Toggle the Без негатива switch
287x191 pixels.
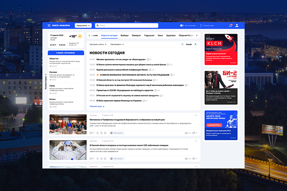(182, 25)
